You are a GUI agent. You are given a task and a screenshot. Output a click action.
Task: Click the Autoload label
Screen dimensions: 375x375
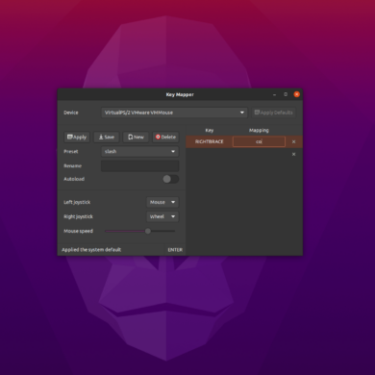[74, 179]
